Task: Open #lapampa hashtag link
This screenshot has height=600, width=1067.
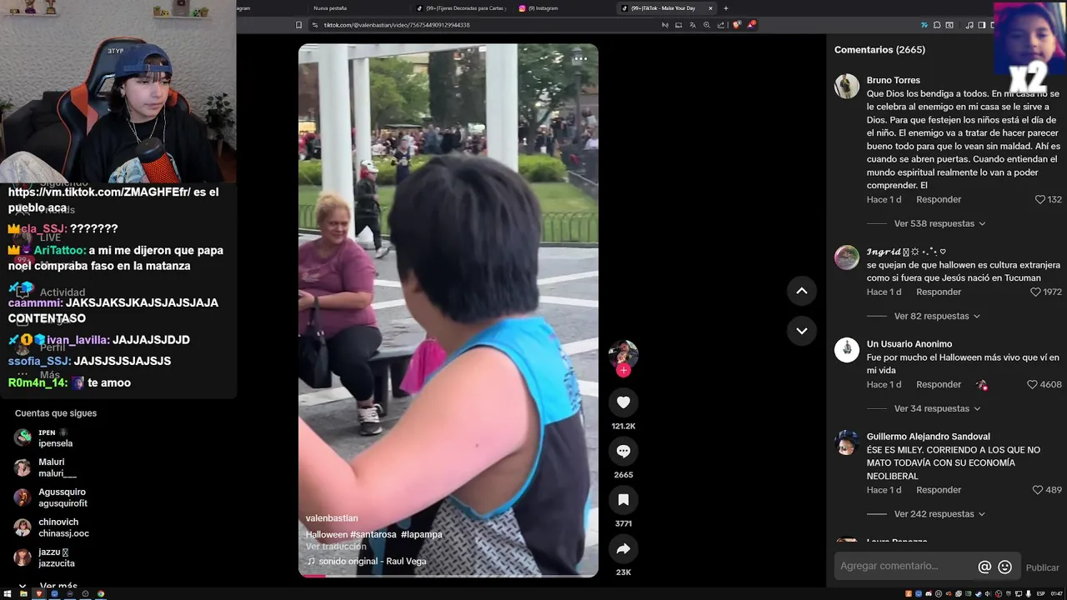Action: pyautogui.click(x=422, y=534)
